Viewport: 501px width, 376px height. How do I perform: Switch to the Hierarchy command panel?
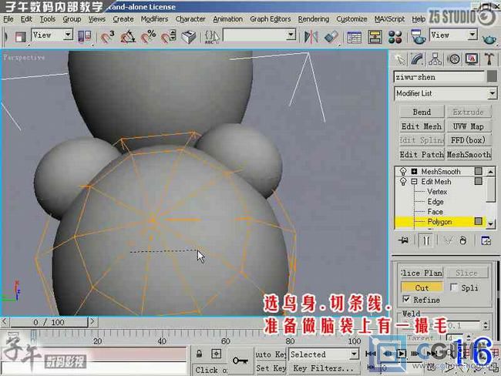435,59
